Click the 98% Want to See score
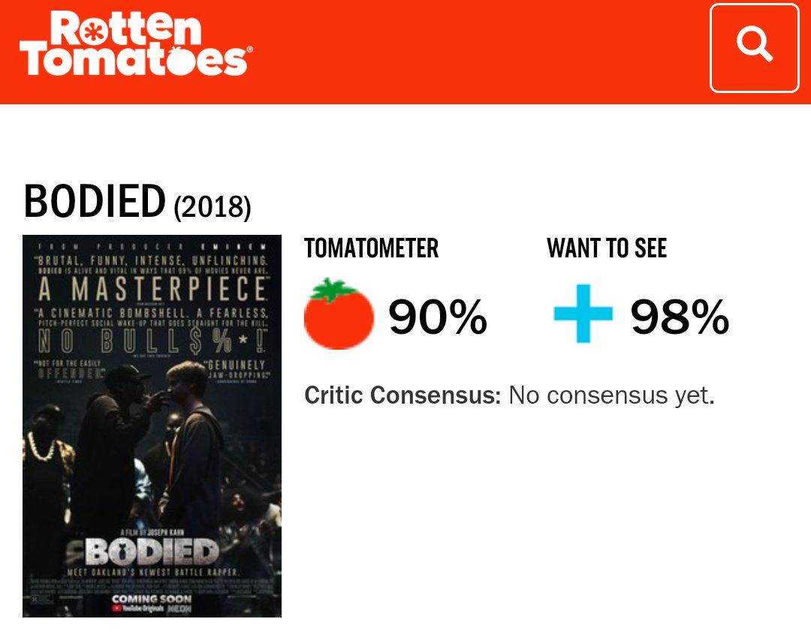 coord(680,316)
